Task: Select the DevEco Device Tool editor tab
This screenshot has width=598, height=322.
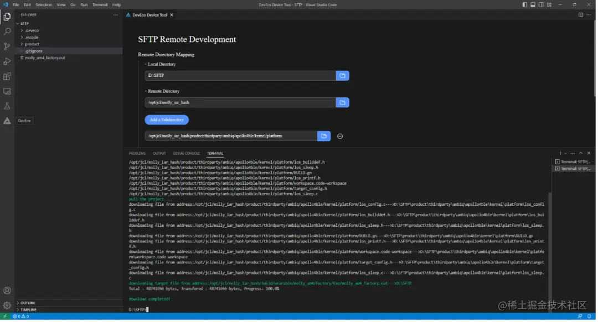Action: point(150,15)
